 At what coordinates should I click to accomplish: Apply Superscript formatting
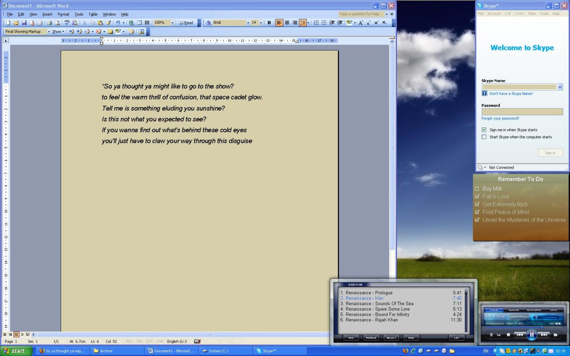pyautogui.click(x=376, y=22)
